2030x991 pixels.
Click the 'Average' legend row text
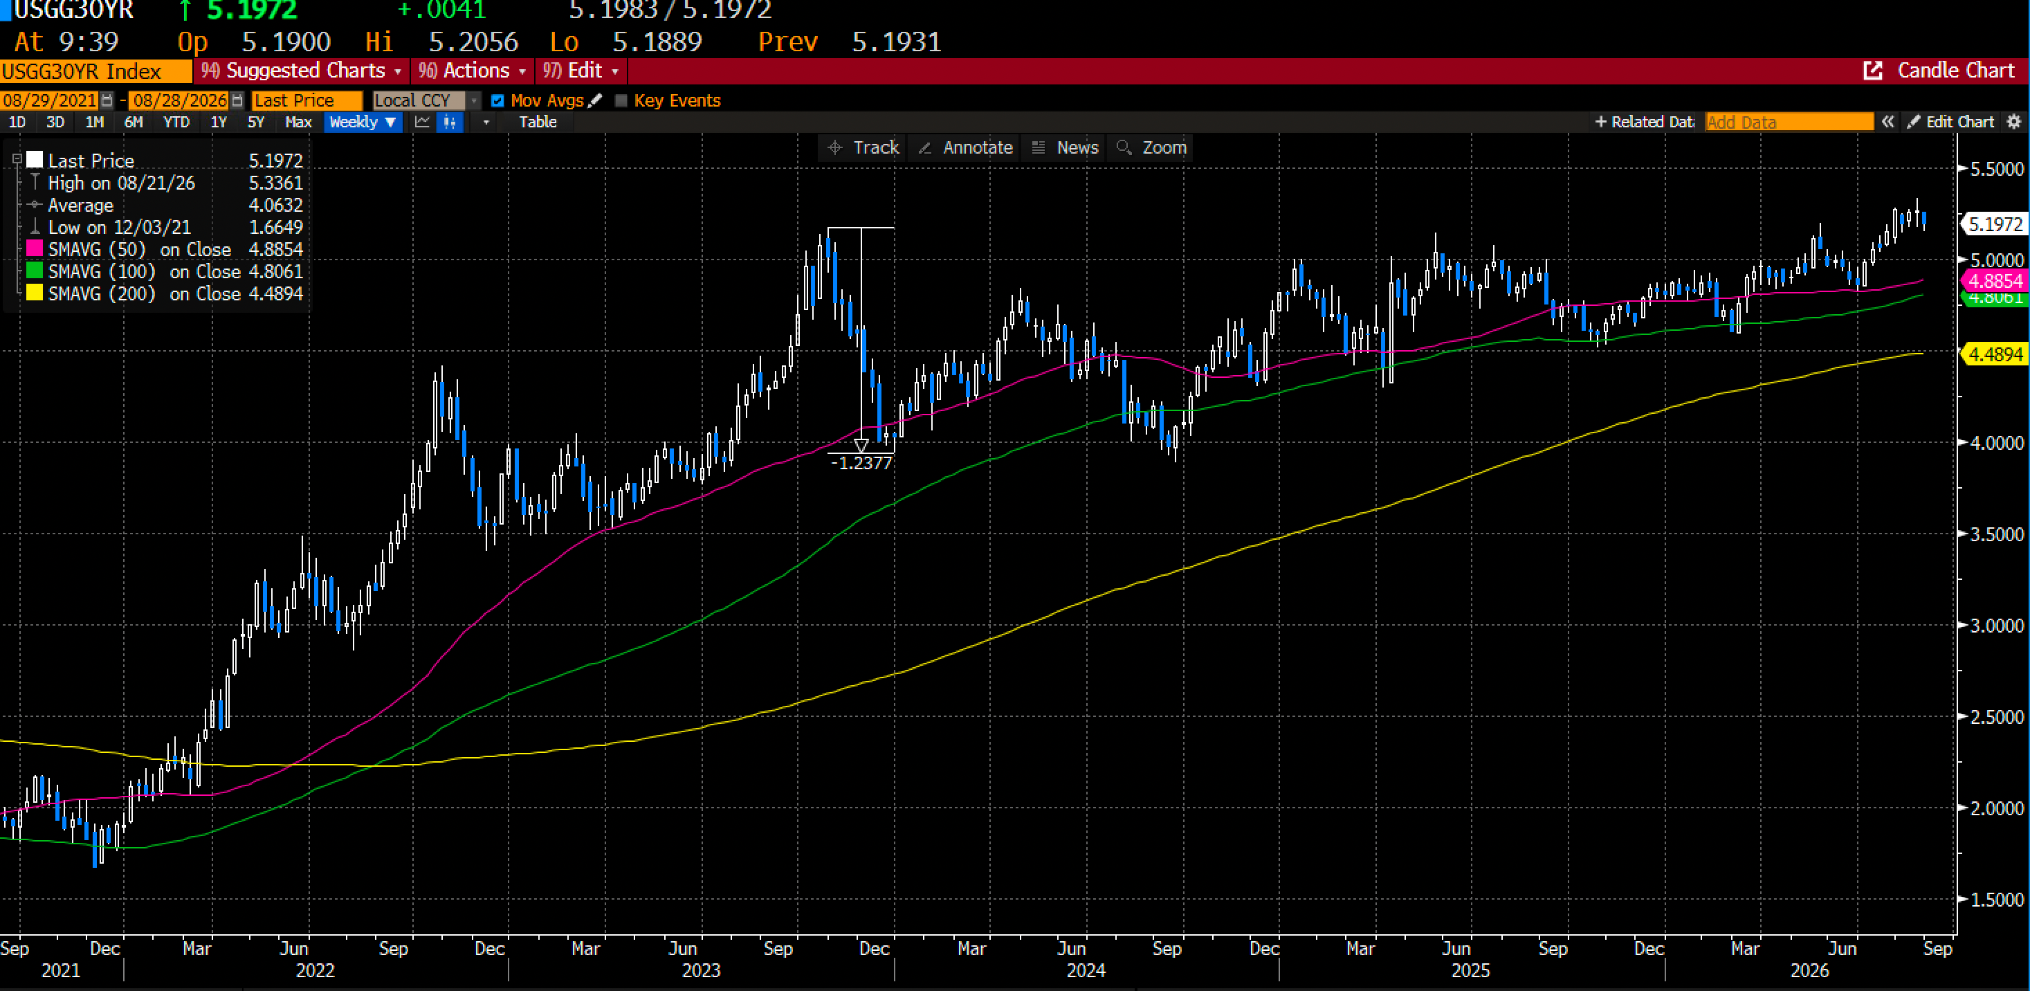[x=80, y=205]
